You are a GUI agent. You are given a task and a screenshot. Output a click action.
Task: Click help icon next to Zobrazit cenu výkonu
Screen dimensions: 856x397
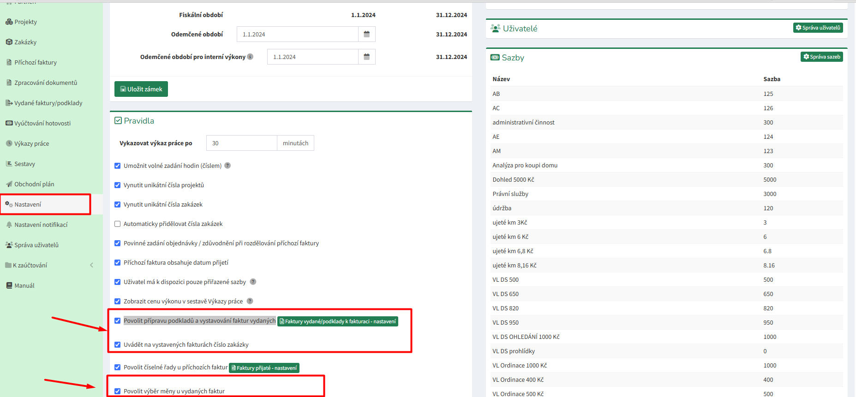[250, 301]
